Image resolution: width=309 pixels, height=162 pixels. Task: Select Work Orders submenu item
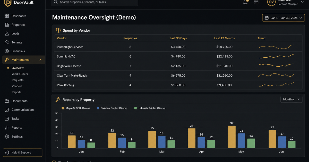[x=20, y=74]
